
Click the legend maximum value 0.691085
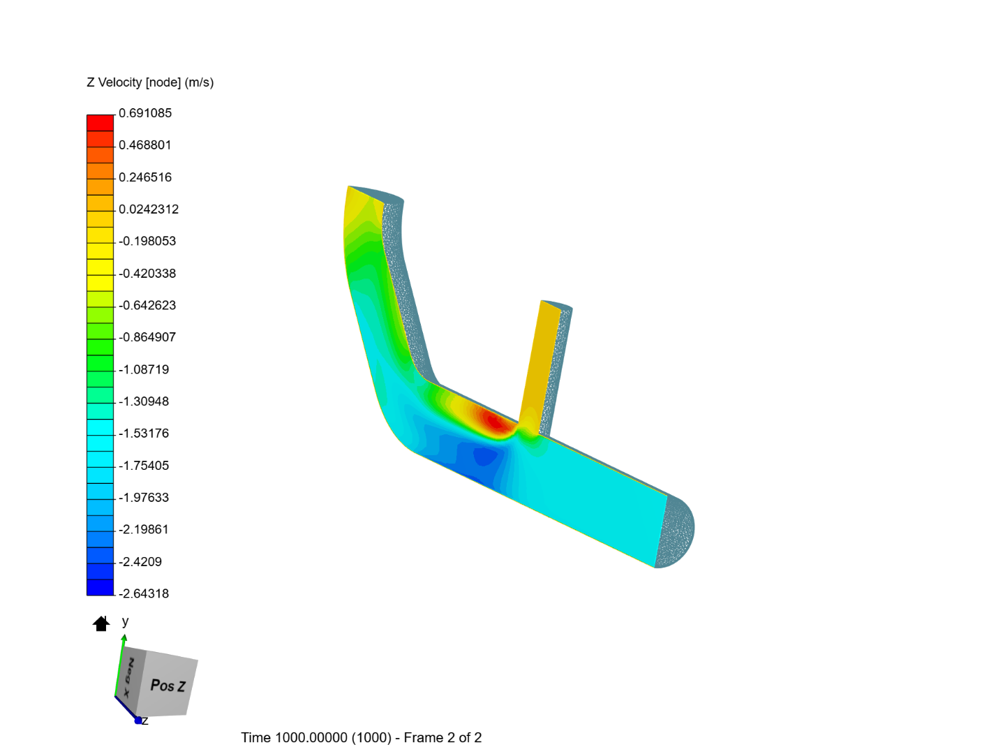pyautogui.click(x=145, y=113)
